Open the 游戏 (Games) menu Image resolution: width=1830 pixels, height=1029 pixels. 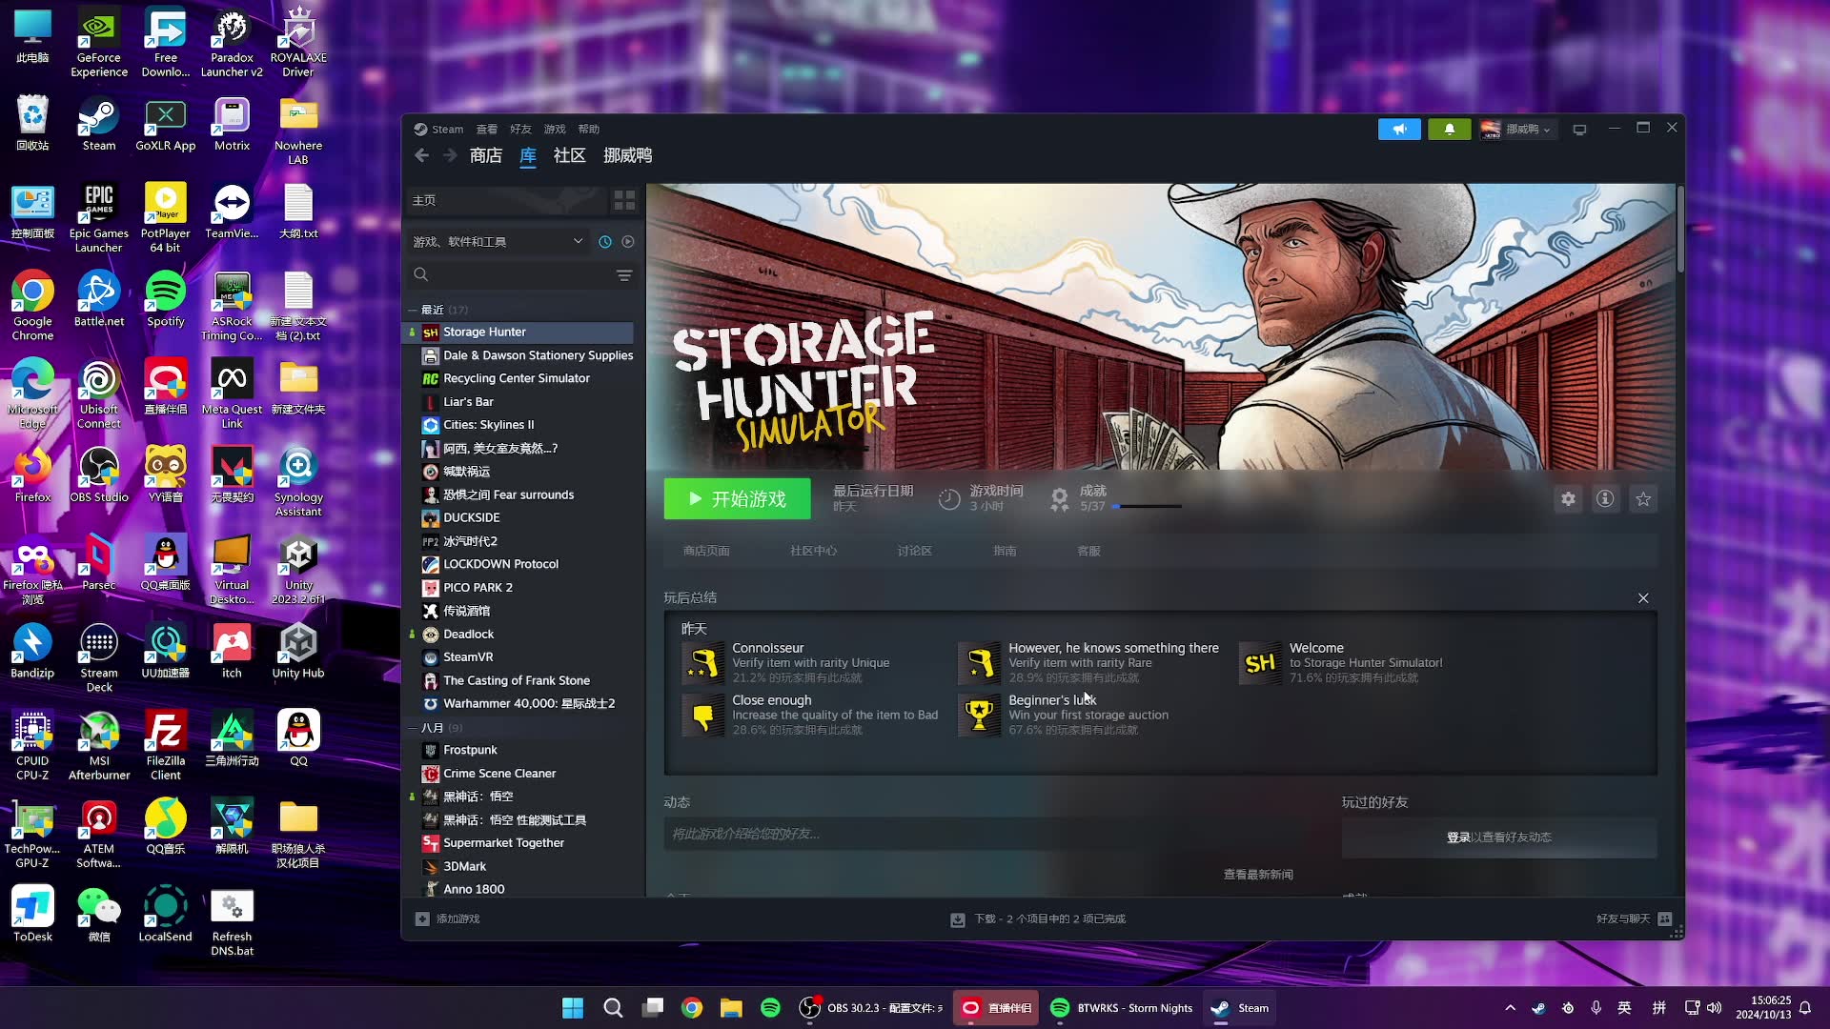[555, 130]
